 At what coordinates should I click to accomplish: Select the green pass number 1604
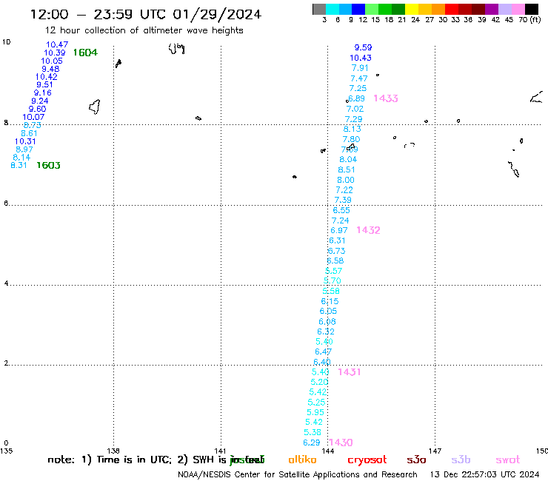coord(85,53)
